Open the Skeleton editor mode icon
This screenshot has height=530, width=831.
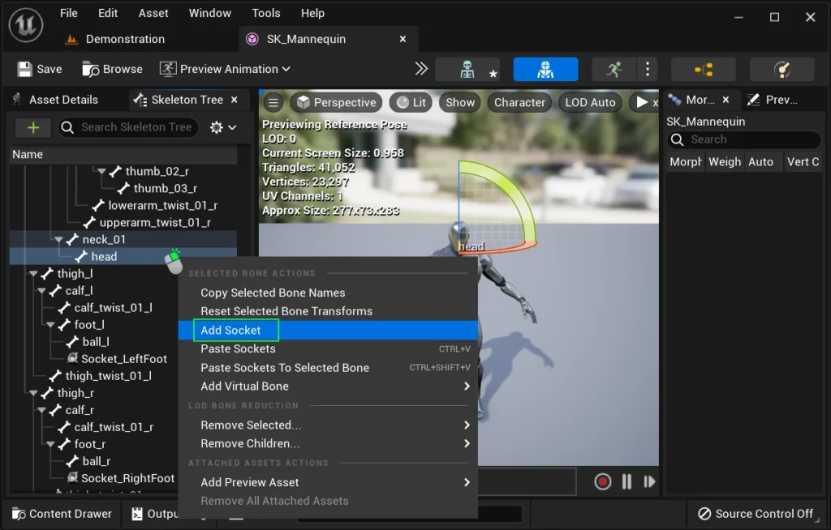[x=467, y=70]
